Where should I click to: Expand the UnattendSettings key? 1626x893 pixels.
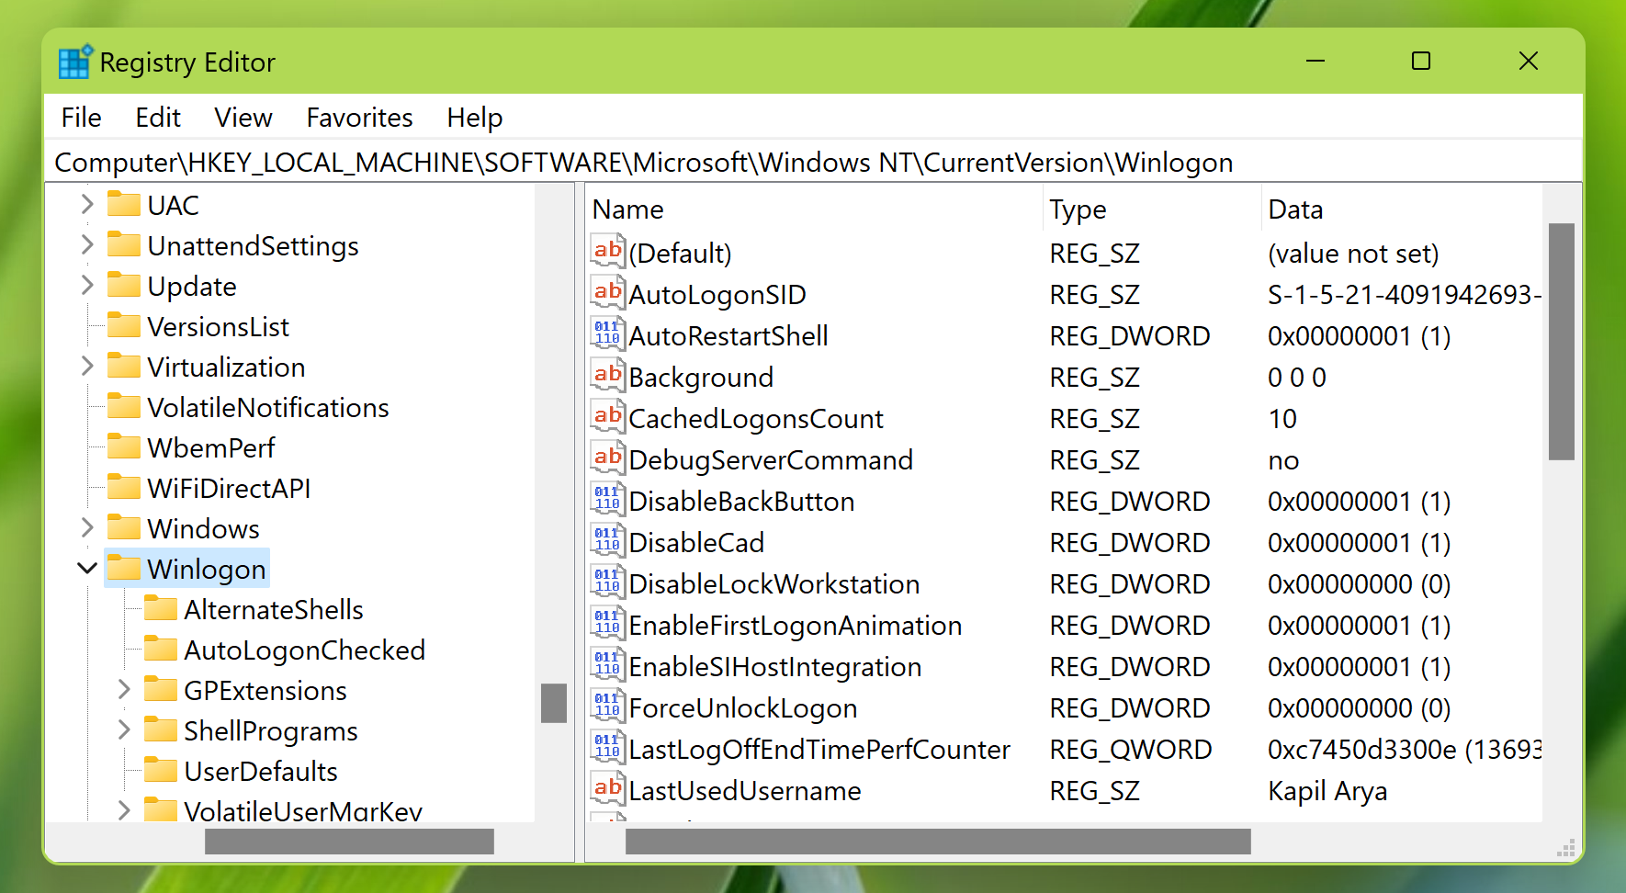87,244
